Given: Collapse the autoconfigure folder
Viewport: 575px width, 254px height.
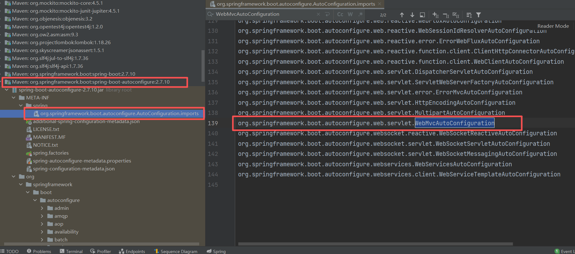Looking at the screenshot, I should click(x=35, y=200).
